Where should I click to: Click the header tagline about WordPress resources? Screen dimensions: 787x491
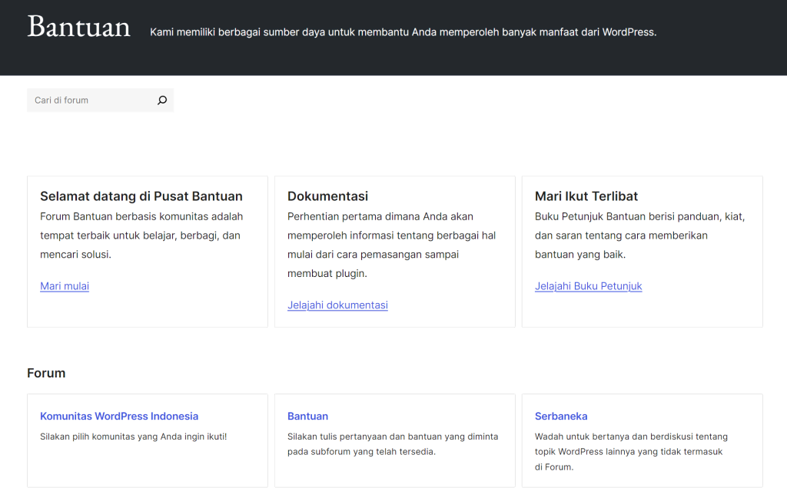pos(403,32)
